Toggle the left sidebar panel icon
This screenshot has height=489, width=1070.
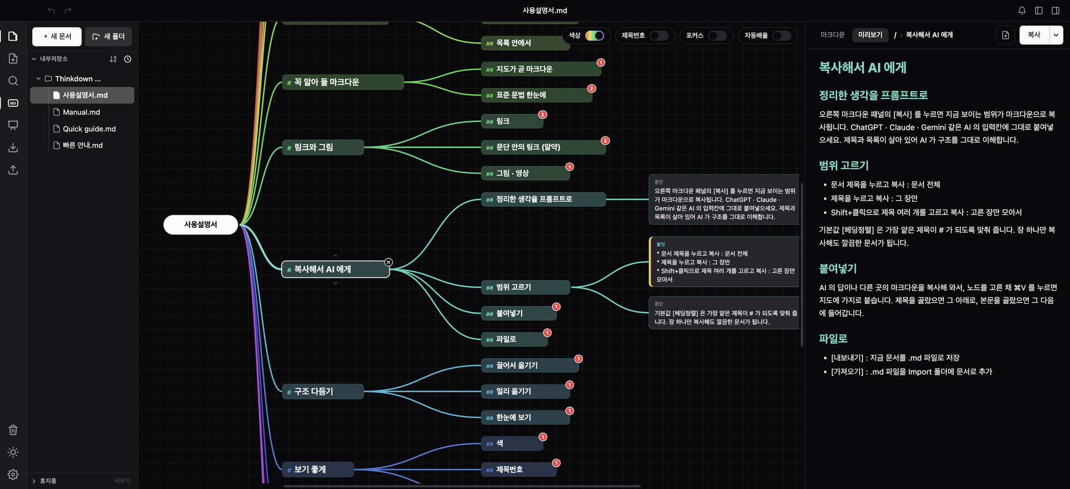[x=1039, y=11]
